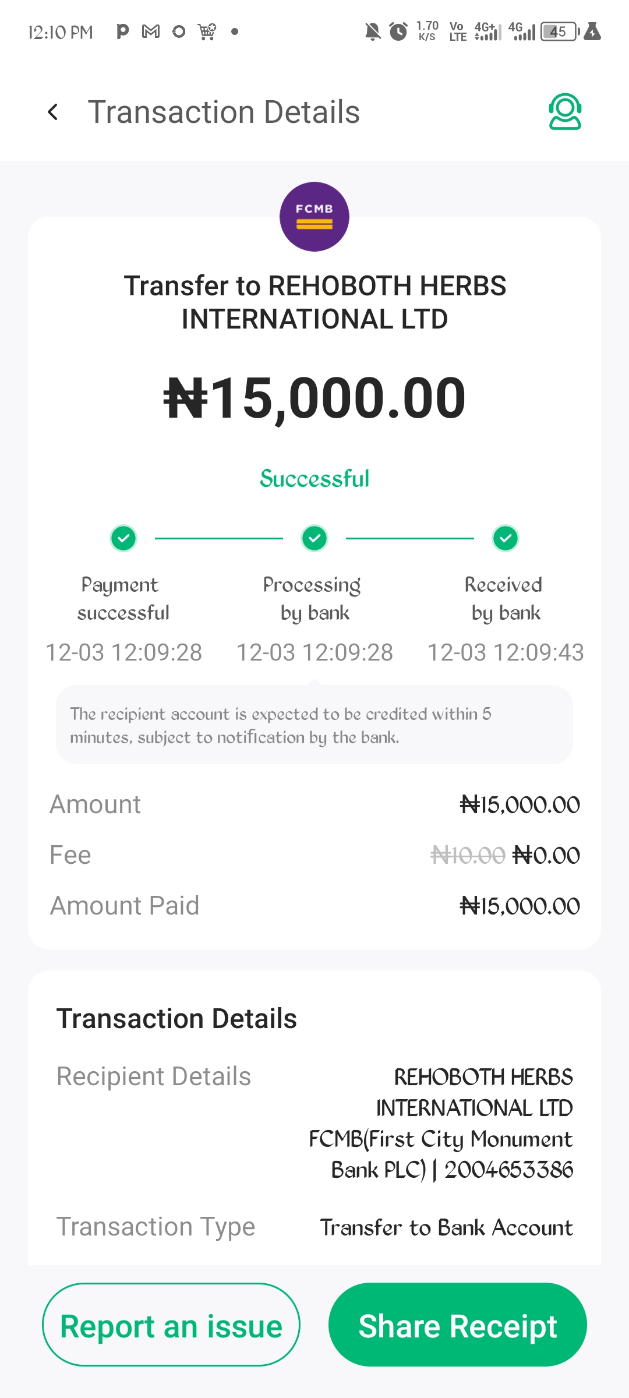Tap the FCMB bank logo

pyautogui.click(x=314, y=217)
